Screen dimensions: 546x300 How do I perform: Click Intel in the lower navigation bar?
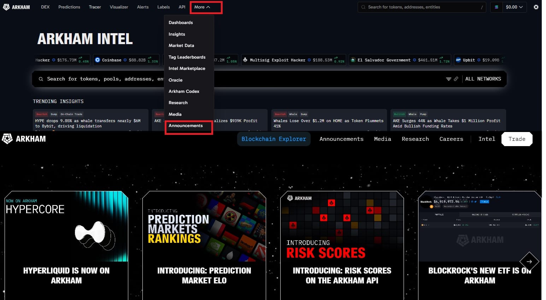(487, 139)
